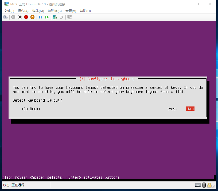Reset the VM with green play icon
218x191 pixels.
47,17
